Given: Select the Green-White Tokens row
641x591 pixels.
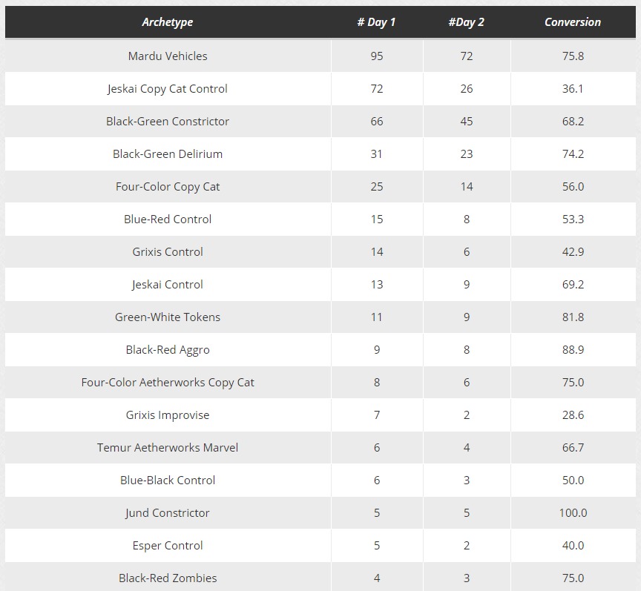Looking at the screenshot, I should 320,317.
